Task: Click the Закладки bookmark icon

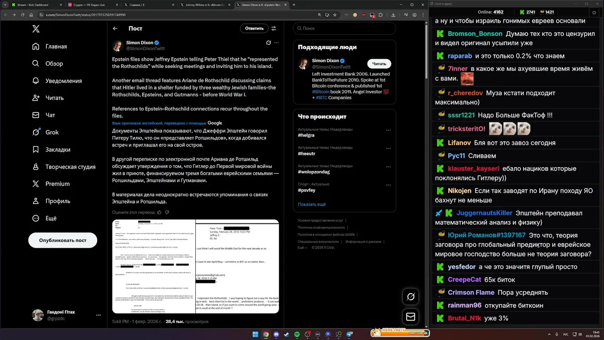Action: point(36,150)
